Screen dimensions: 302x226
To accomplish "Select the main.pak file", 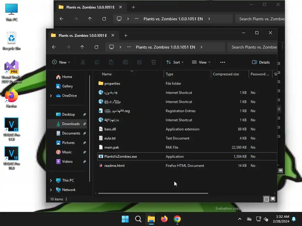I will click(x=187, y=148).
